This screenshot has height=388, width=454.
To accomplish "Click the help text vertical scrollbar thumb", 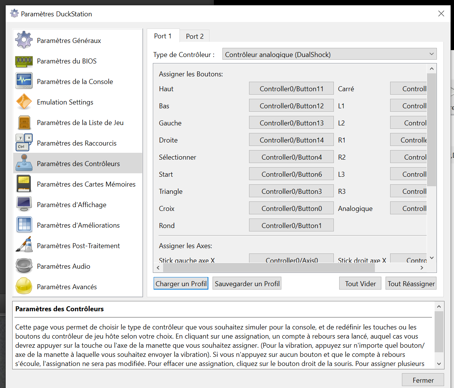I will coord(439,332).
